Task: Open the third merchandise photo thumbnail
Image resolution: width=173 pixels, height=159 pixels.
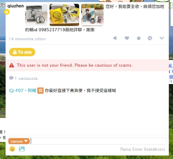Action: click(x=92, y=15)
